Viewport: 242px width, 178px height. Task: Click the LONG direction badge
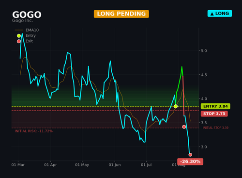tap(220, 14)
